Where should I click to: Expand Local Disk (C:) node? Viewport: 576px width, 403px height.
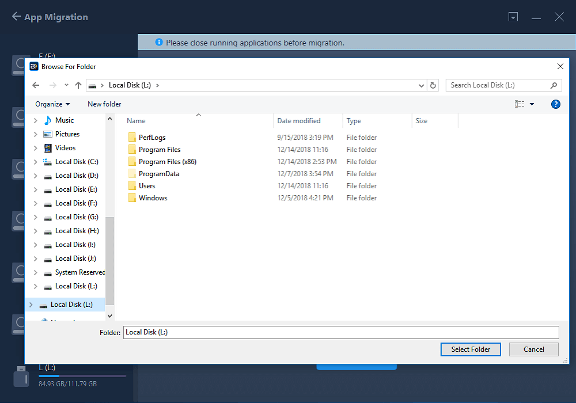point(35,162)
